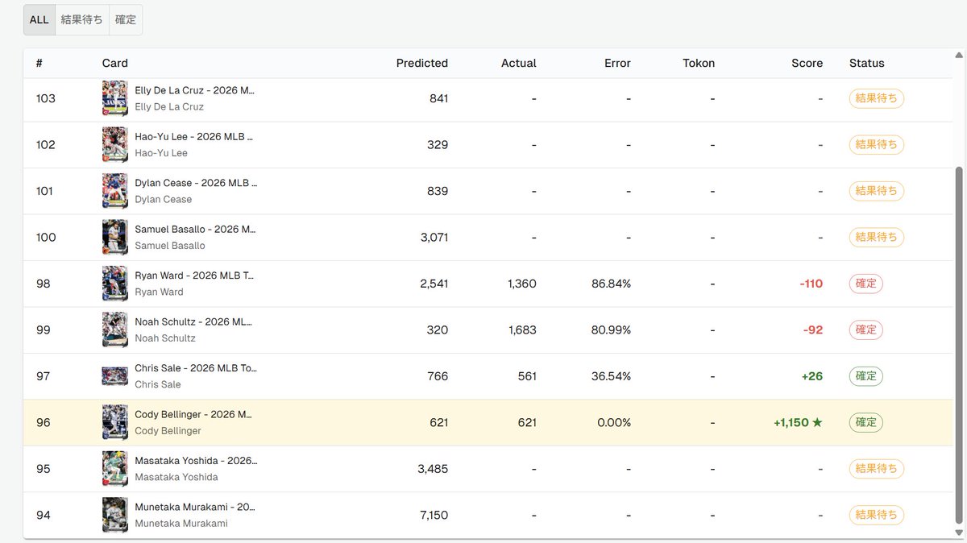The height and width of the screenshot is (543, 967).
Task: Click the Masataka Yoshida 2026 card title
Action: tap(196, 461)
